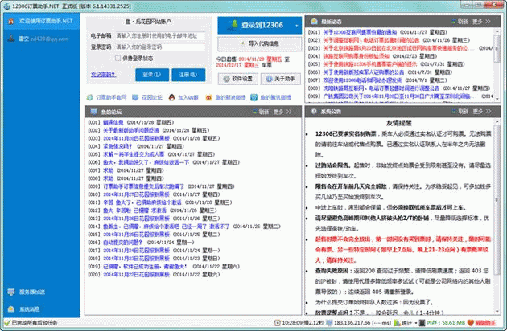Open news item [008] 沈阳铁路局互联网...
Screen dimensions: 507x331
[381, 88]
